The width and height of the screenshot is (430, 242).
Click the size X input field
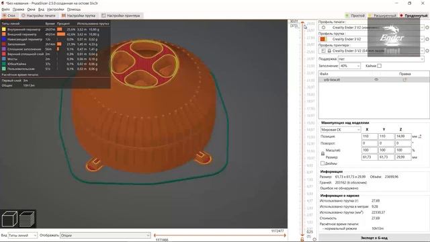click(370, 157)
